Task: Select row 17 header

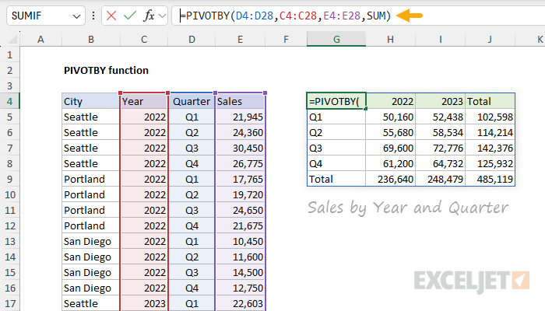Action: click(9, 303)
